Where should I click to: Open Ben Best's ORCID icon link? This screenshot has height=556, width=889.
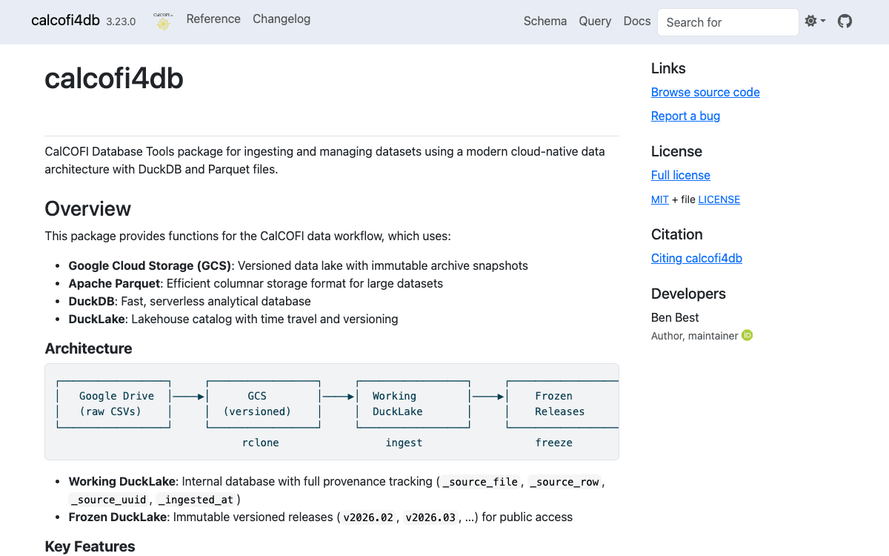pyautogui.click(x=748, y=336)
